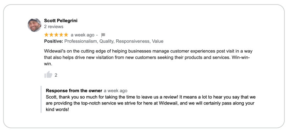Click the review's 'a week ago' timestamp
Viewport: 289px width, 133px height.
pos(83,35)
